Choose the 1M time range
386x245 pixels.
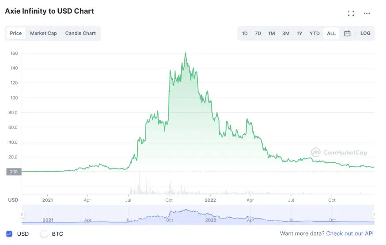[x=272, y=33]
